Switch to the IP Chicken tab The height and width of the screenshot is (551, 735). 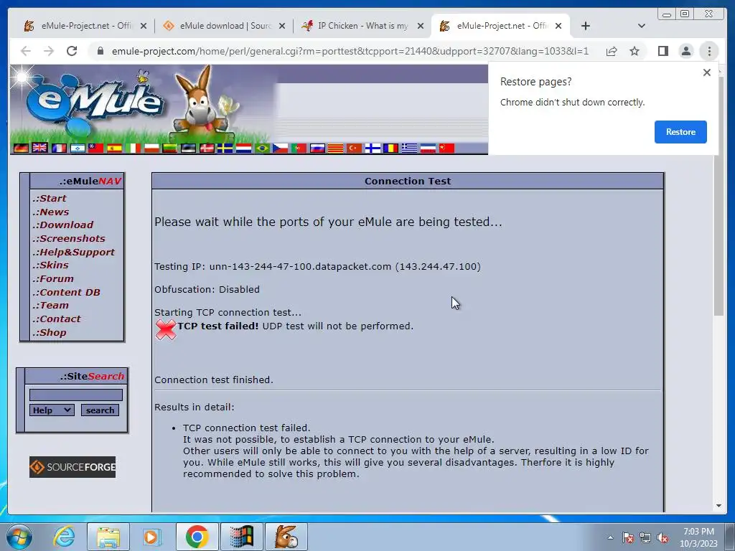362,26
